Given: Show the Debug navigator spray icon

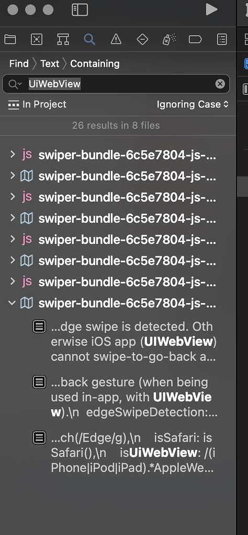Looking at the screenshot, I should tap(169, 40).
